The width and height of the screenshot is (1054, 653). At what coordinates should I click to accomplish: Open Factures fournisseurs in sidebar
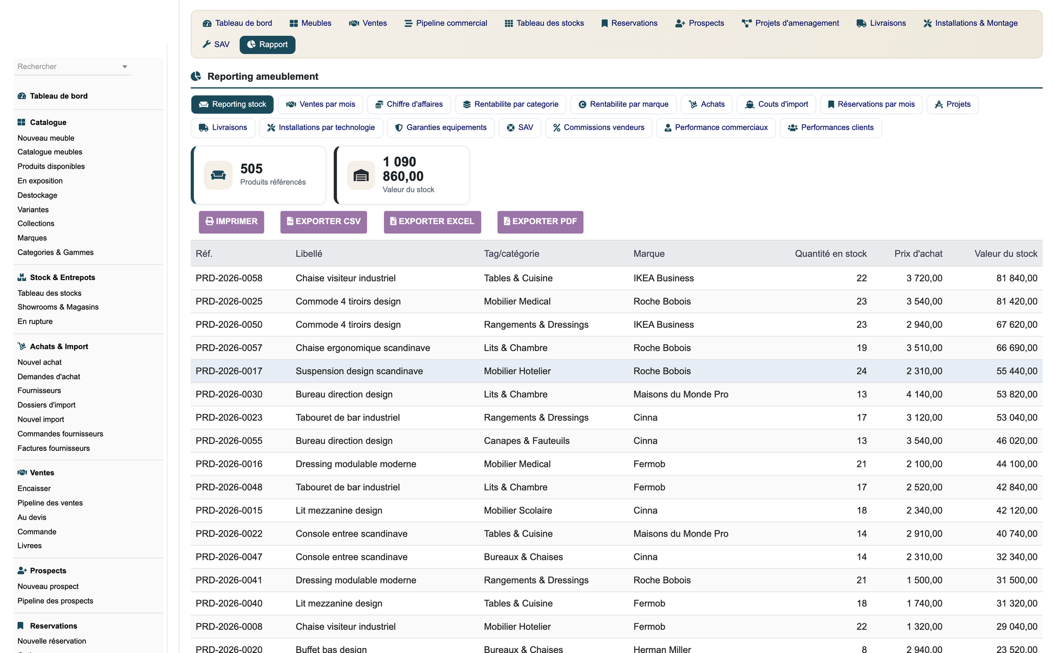(x=54, y=449)
